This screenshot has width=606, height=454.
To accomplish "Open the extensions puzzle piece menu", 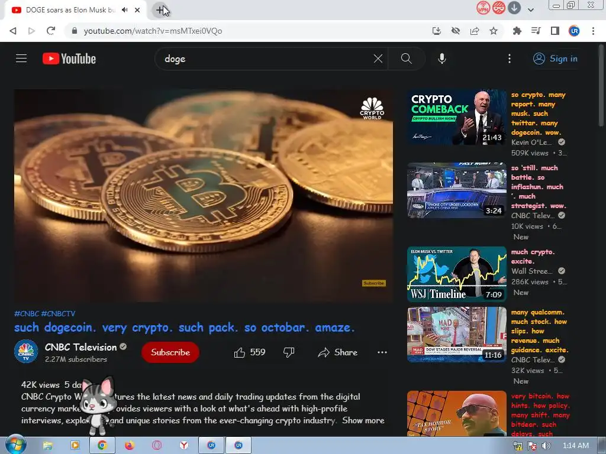I will (517, 31).
